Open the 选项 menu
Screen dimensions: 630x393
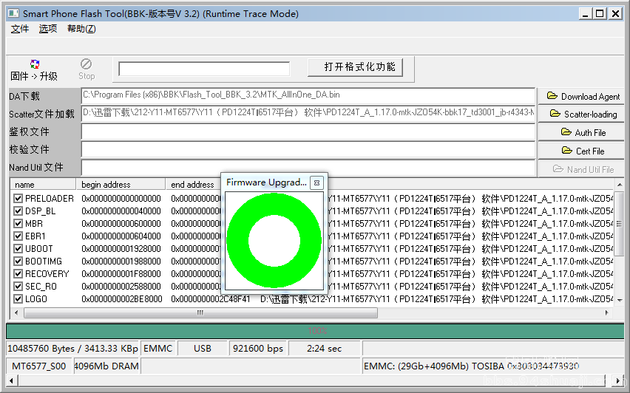48,29
